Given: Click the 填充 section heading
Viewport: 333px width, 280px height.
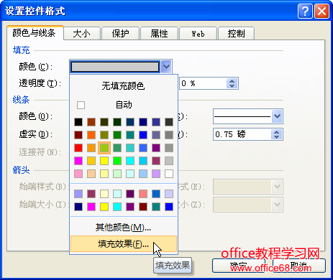Looking at the screenshot, I should 22,50.
